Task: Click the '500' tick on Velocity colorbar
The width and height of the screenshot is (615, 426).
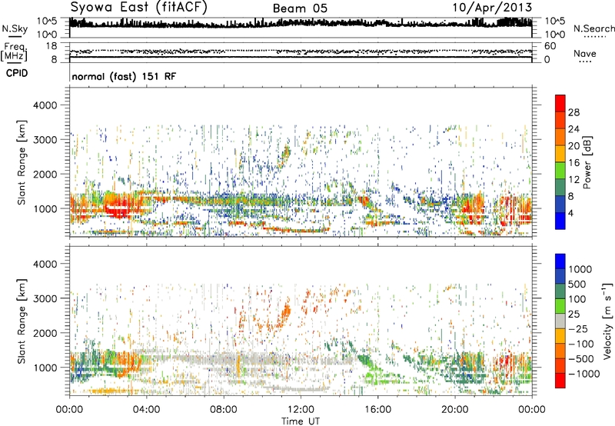Action: tap(577, 285)
